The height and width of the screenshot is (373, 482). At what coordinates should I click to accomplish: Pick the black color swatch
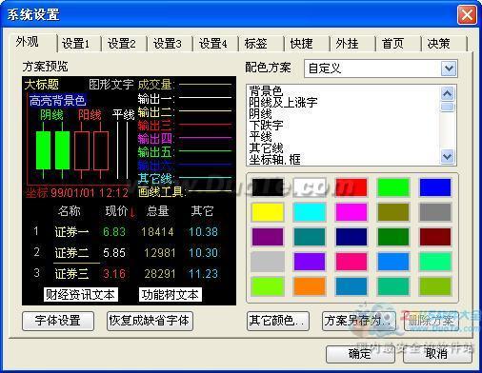tap(268, 187)
